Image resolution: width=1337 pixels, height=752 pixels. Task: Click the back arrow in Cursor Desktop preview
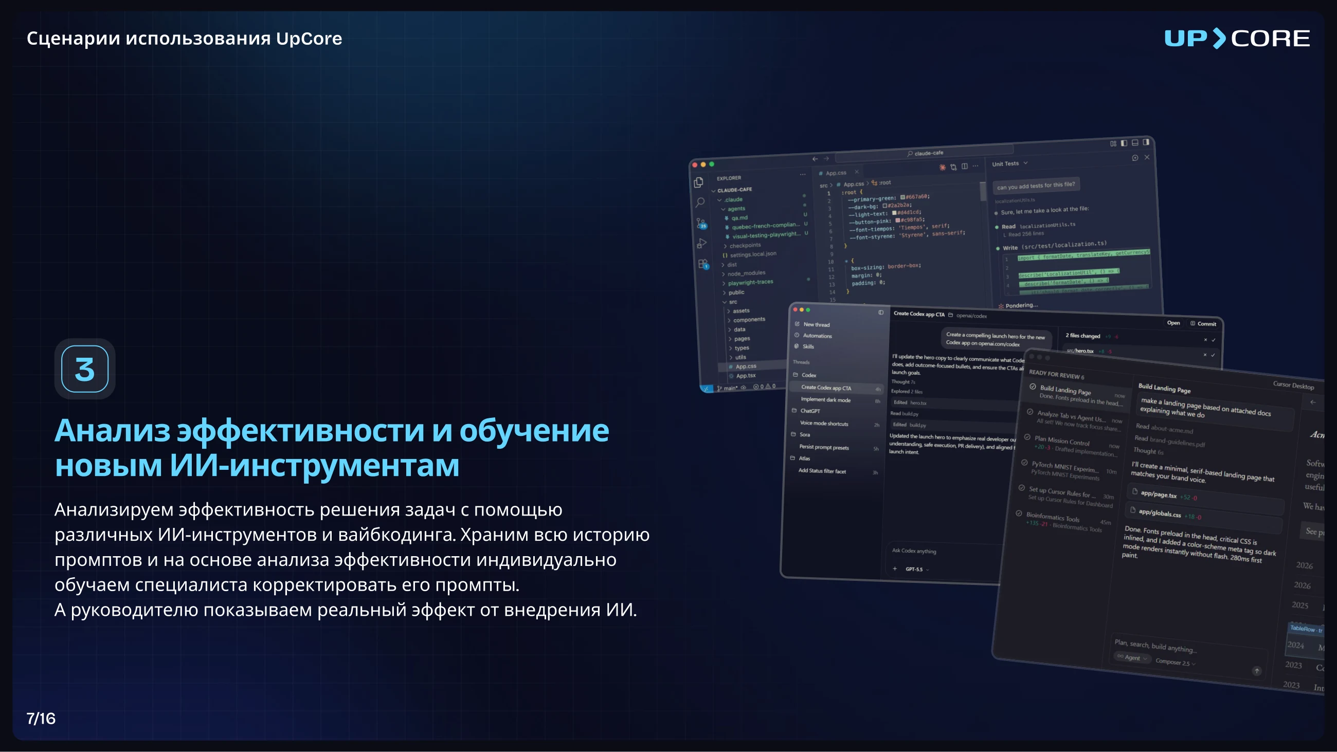[1313, 402]
